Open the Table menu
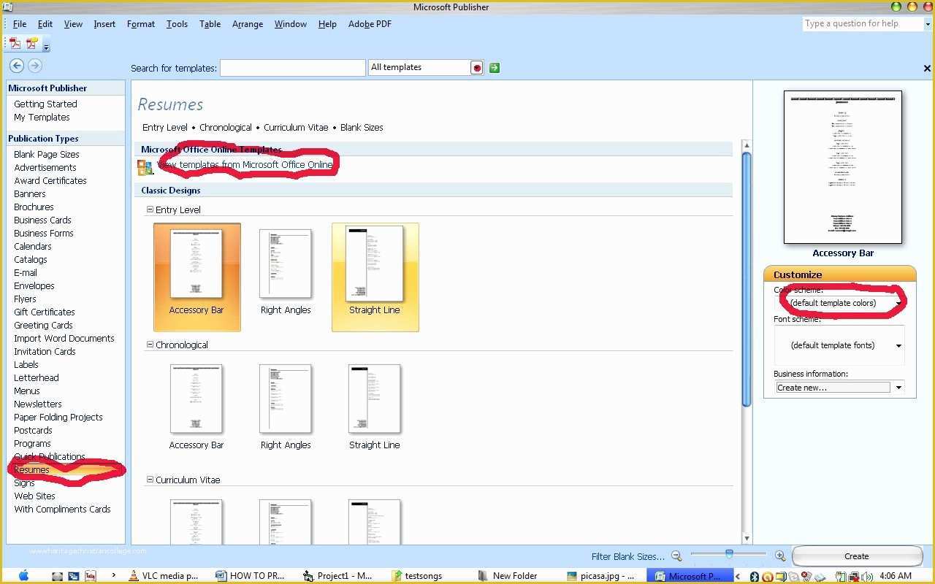This screenshot has width=935, height=584. coord(210,23)
